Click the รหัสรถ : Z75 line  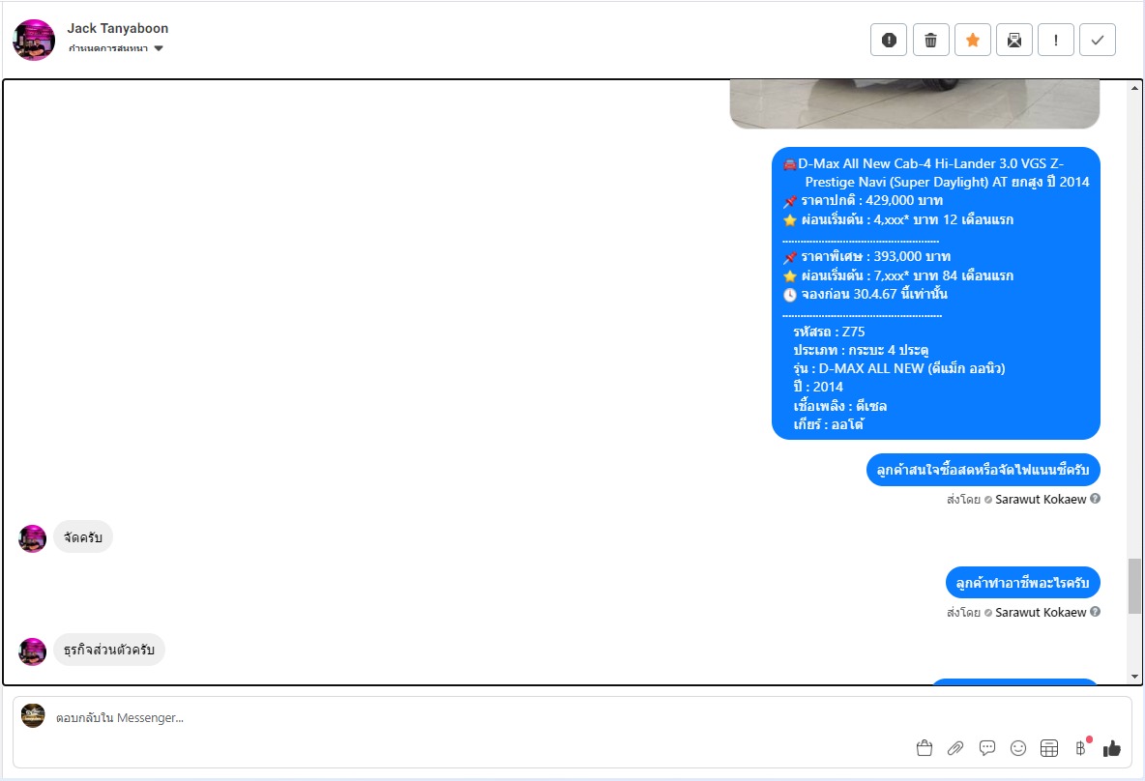[829, 332]
